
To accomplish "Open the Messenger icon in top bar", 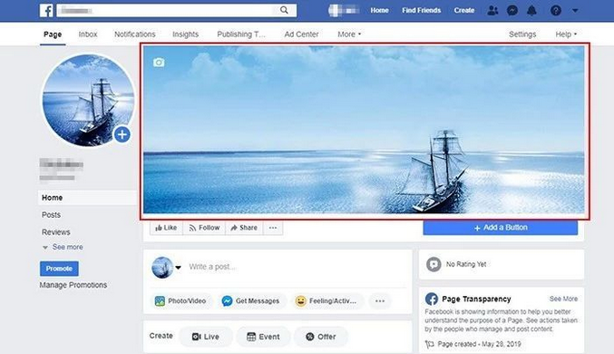I will pyautogui.click(x=512, y=11).
